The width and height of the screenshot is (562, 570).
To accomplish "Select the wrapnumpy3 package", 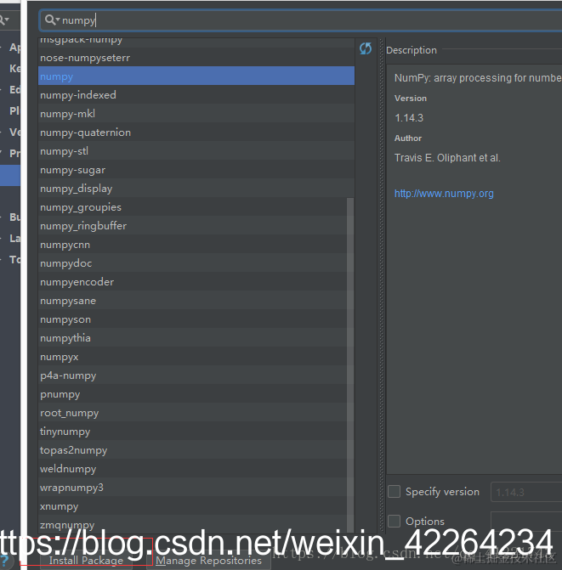I will 192,488.
